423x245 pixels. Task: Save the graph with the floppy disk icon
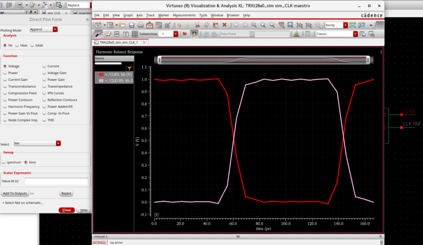coord(131,25)
